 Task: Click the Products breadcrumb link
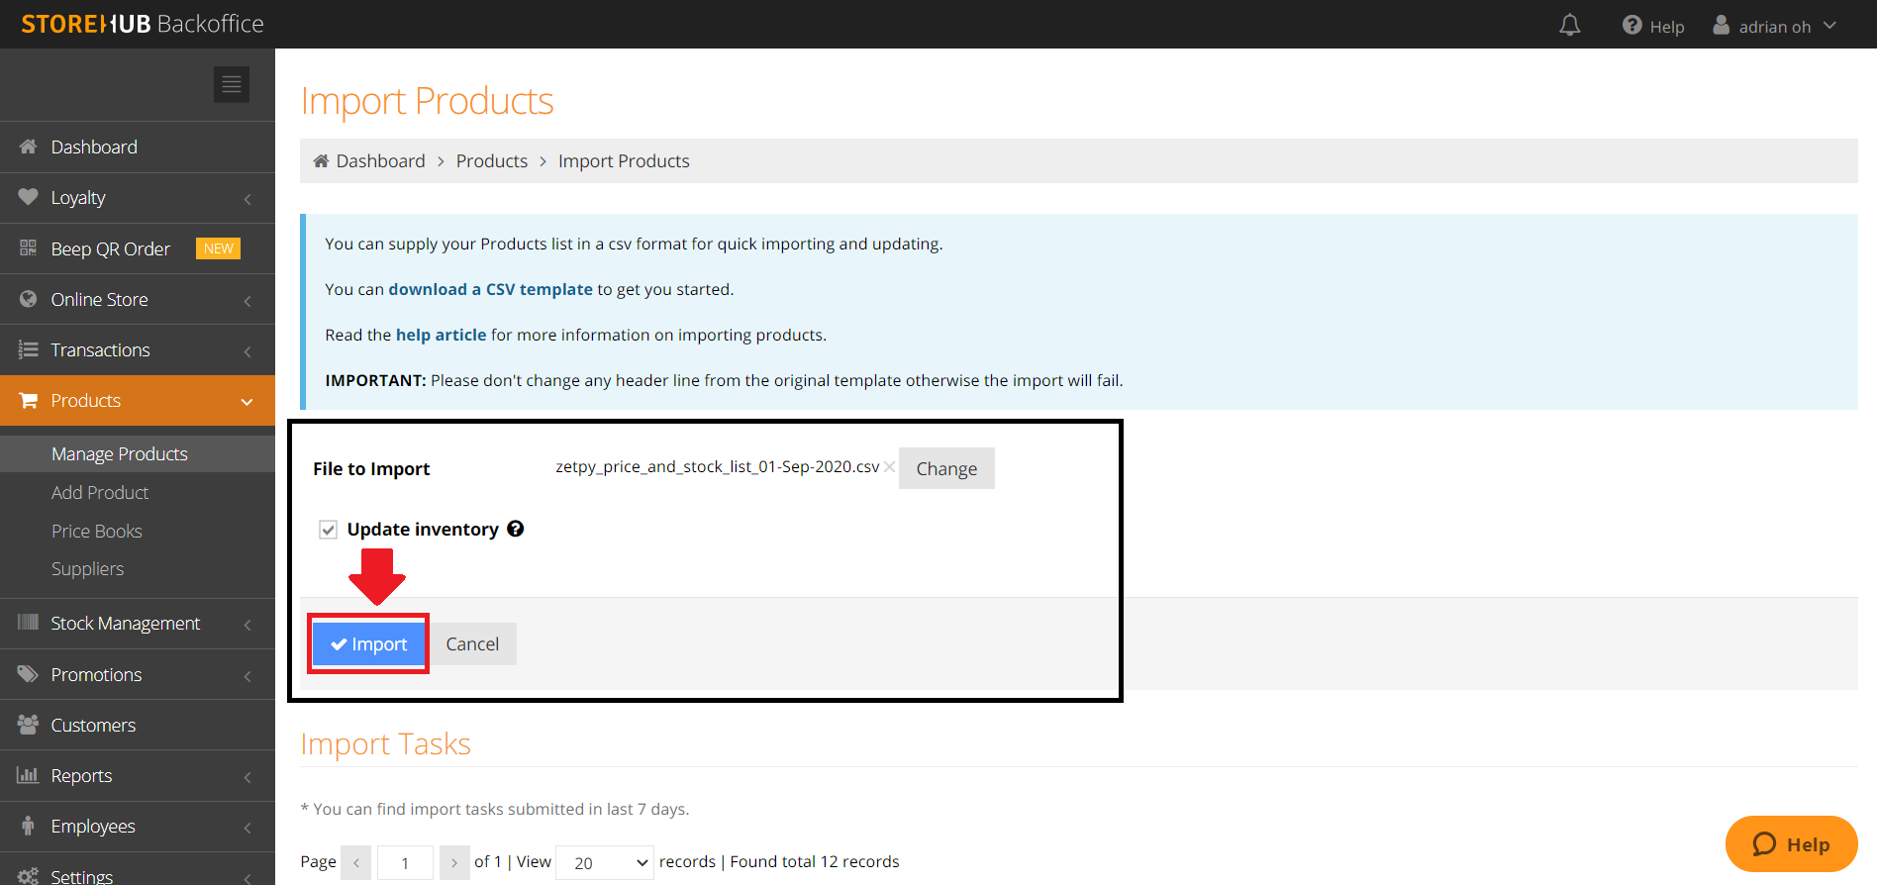491,161
